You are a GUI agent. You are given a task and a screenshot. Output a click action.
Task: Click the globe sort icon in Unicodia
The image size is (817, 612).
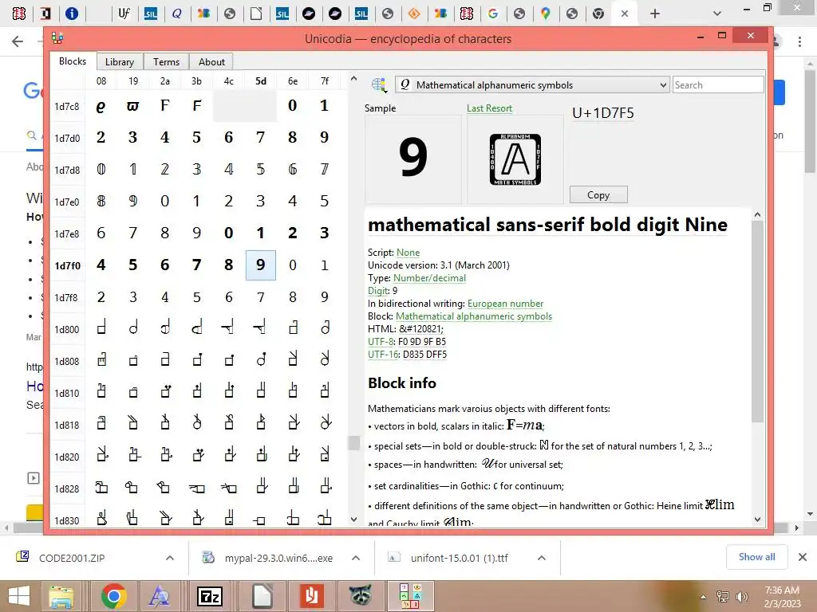[x=379, y=84]
